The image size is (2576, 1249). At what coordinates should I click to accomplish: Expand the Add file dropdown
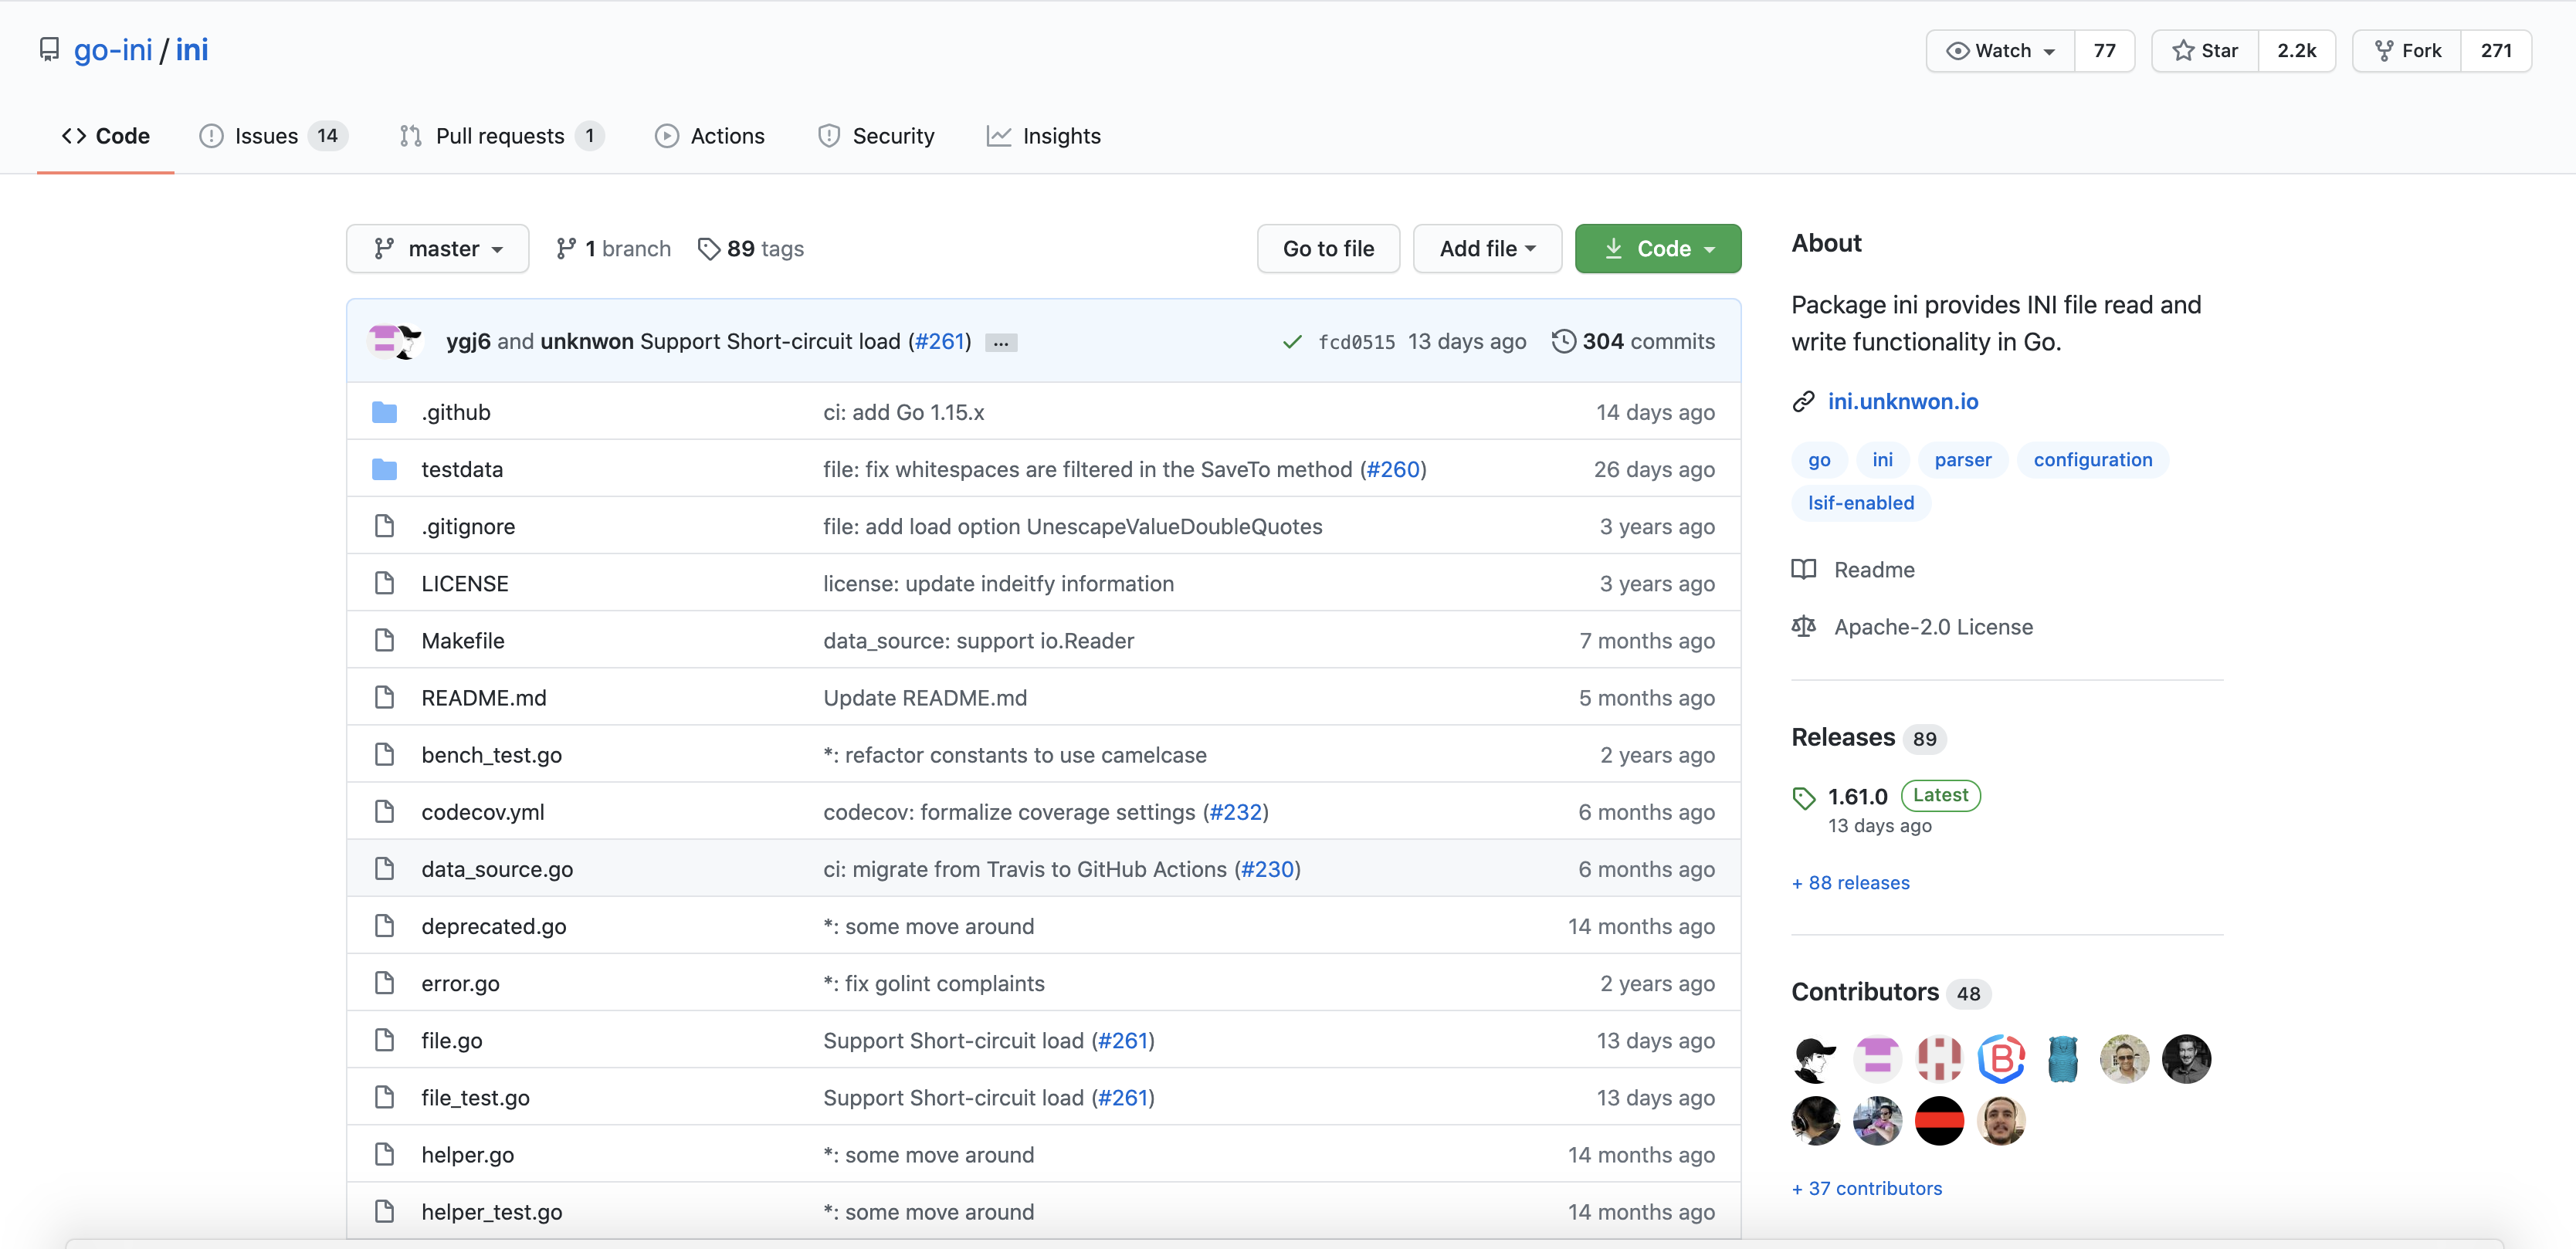[1487, 249]
